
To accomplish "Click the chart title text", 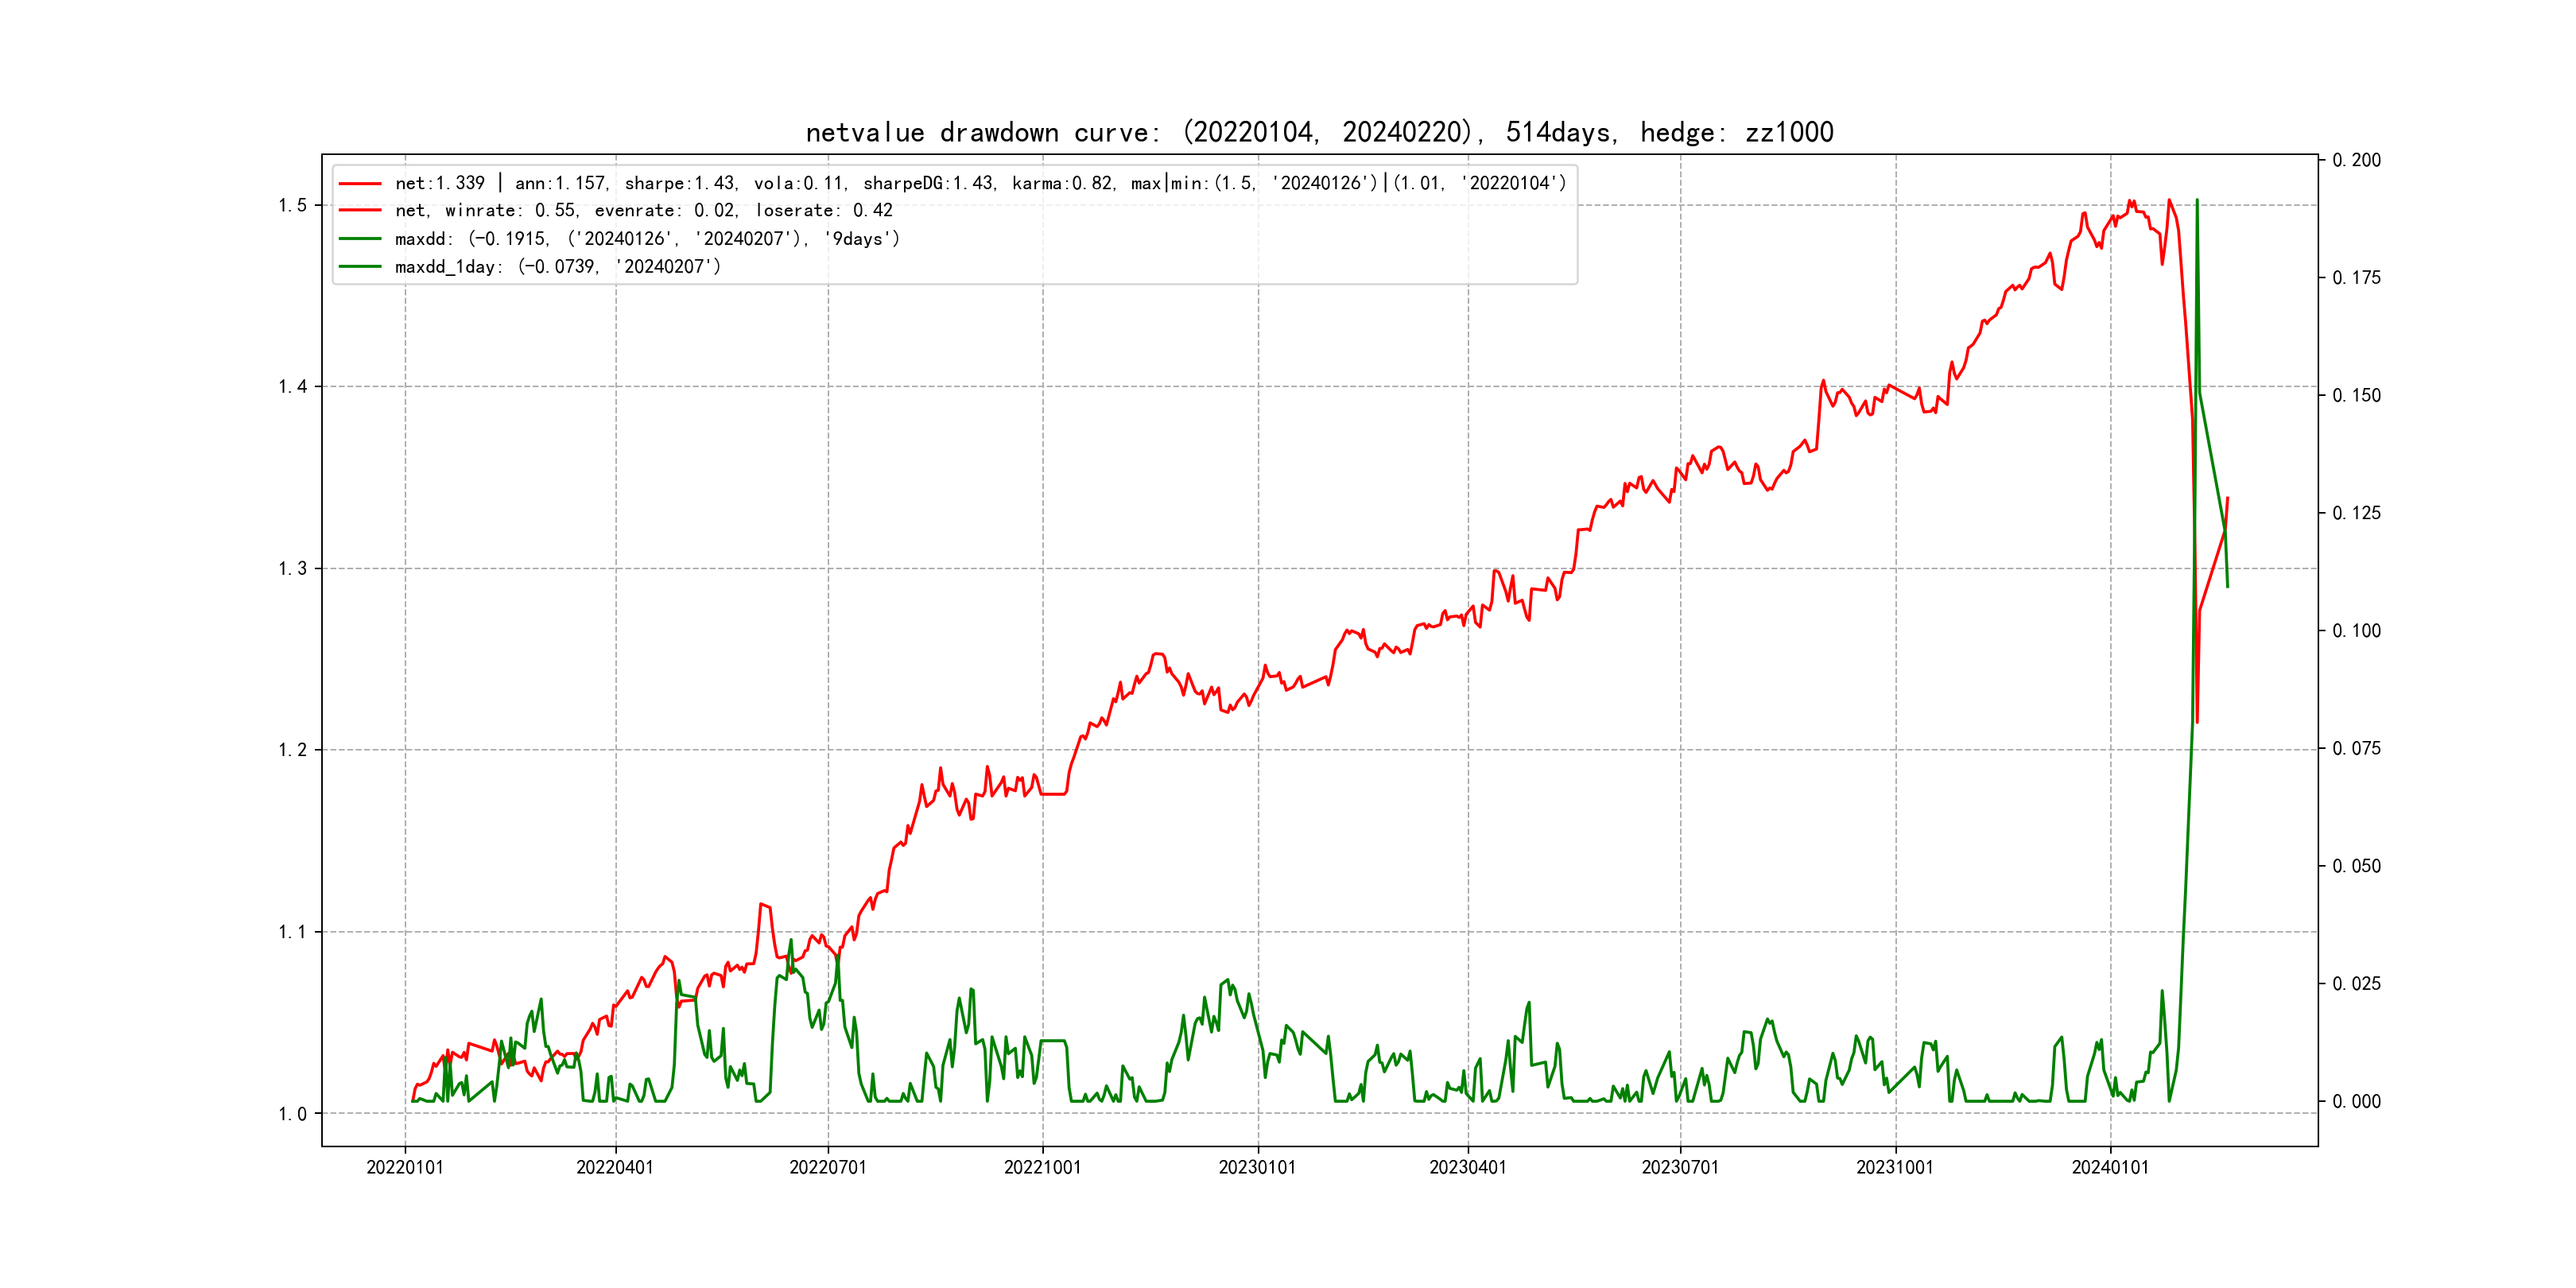I will click(1319, 132).
